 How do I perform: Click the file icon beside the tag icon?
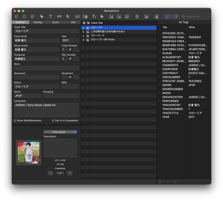click(32, 17)
